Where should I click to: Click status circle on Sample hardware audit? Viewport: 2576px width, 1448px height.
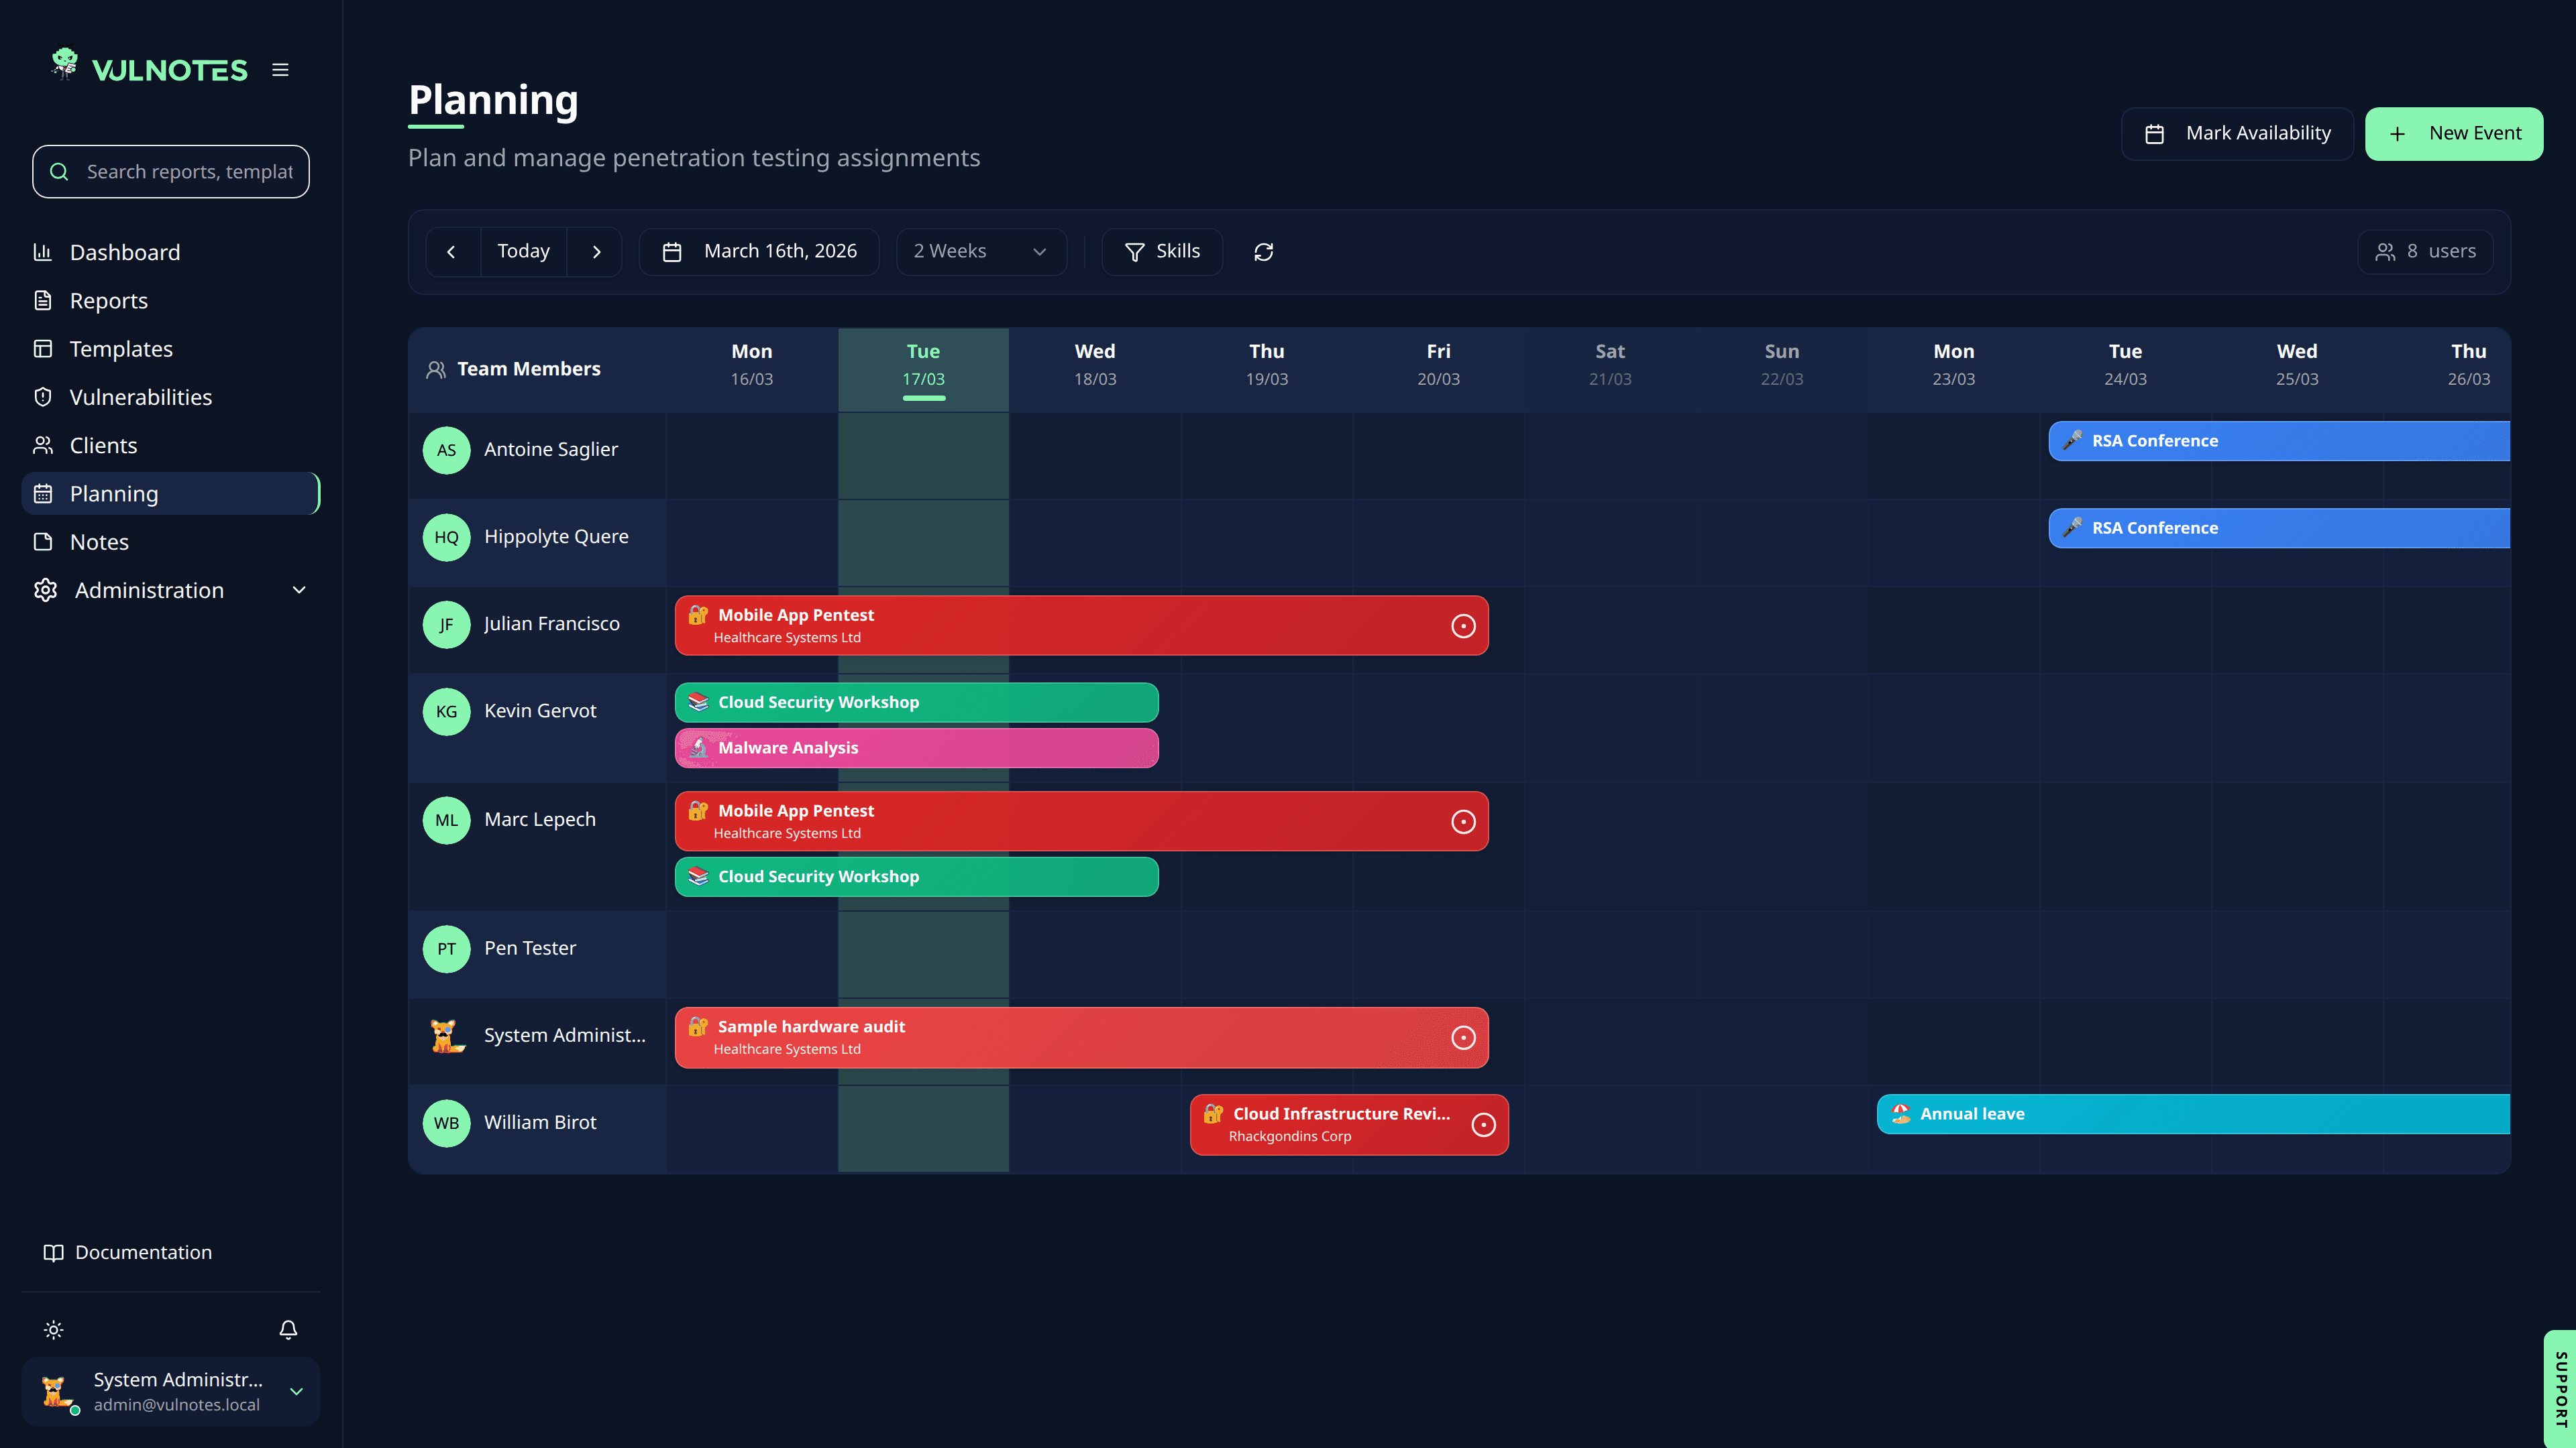coord(1463,1037)
